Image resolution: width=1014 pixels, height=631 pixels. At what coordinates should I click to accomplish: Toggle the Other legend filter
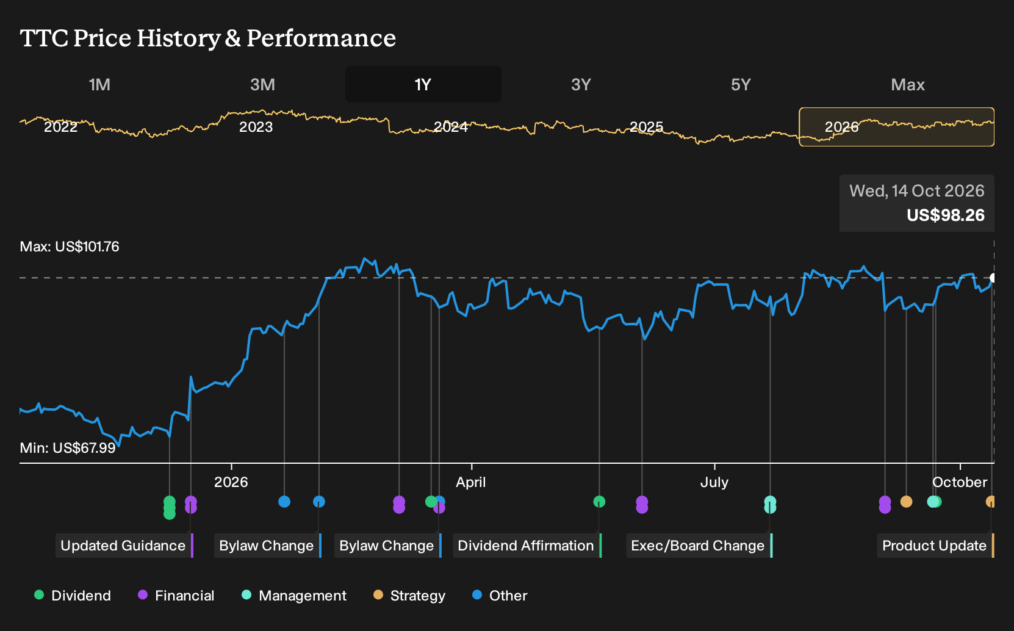point(499,595)
